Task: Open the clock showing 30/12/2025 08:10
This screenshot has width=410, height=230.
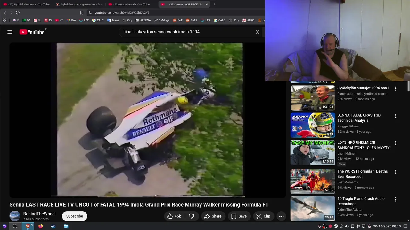Action: tap(387, 226)
